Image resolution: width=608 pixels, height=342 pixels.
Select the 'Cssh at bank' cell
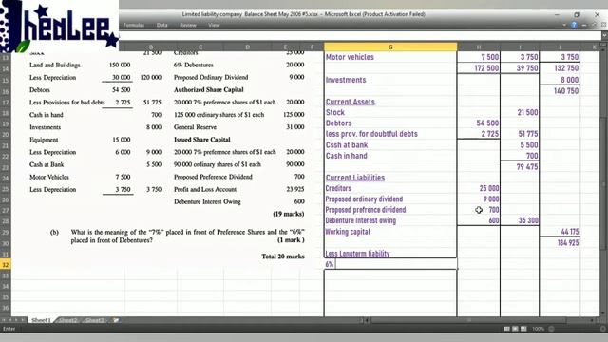click(390, 144)
